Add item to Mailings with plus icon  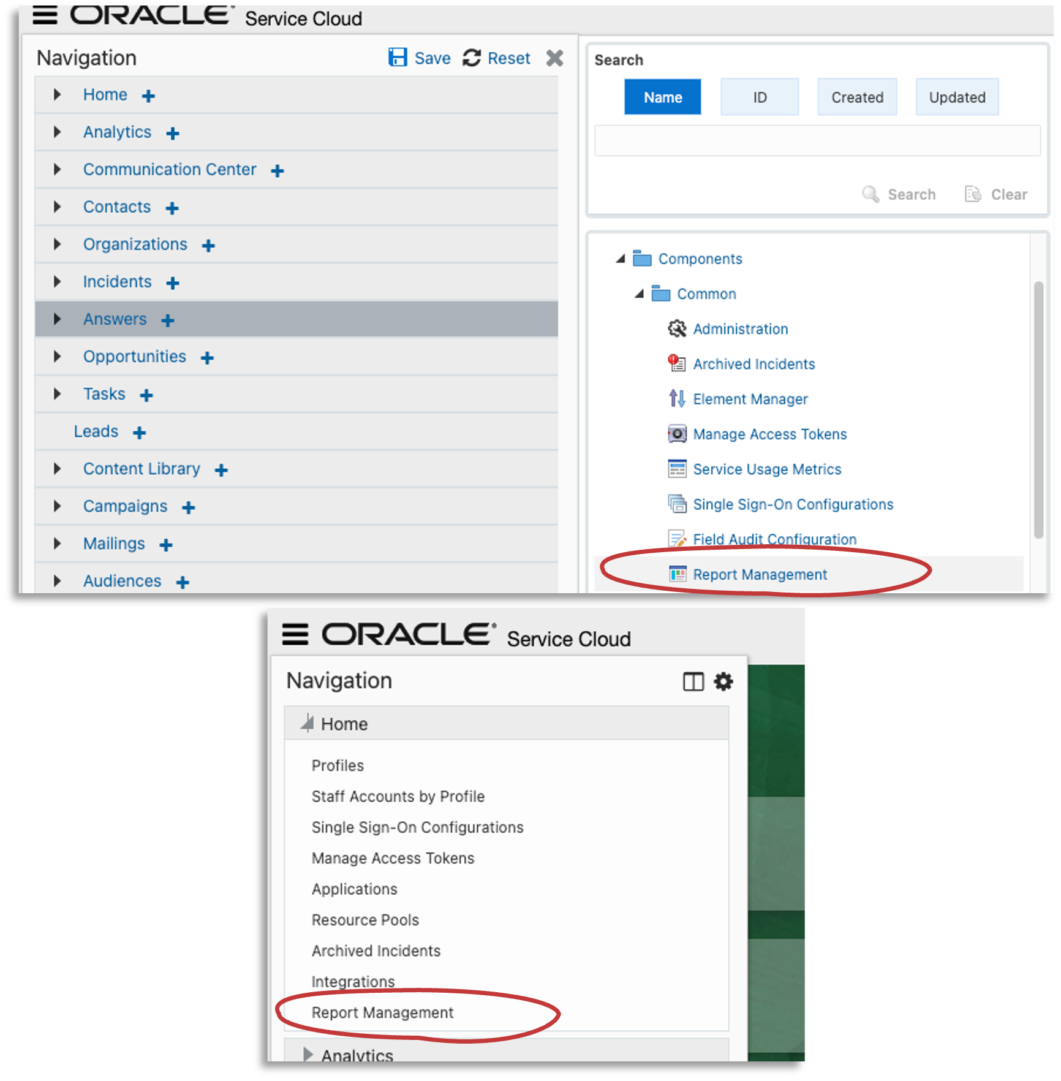[x=166, y=545]
